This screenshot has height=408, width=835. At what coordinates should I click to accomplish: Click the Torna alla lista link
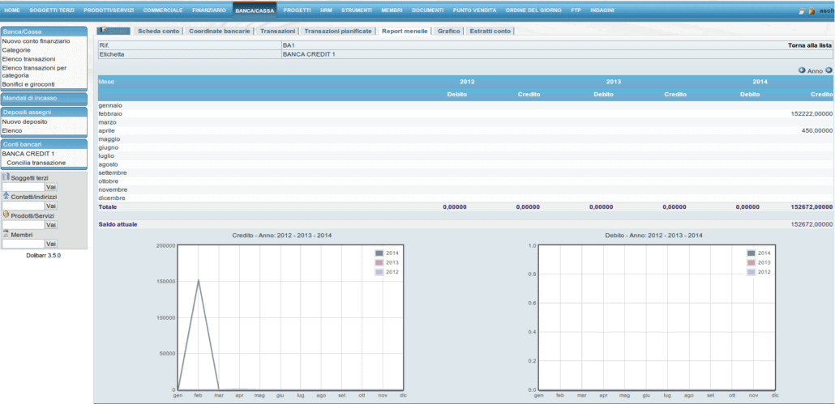click(810, 45)
